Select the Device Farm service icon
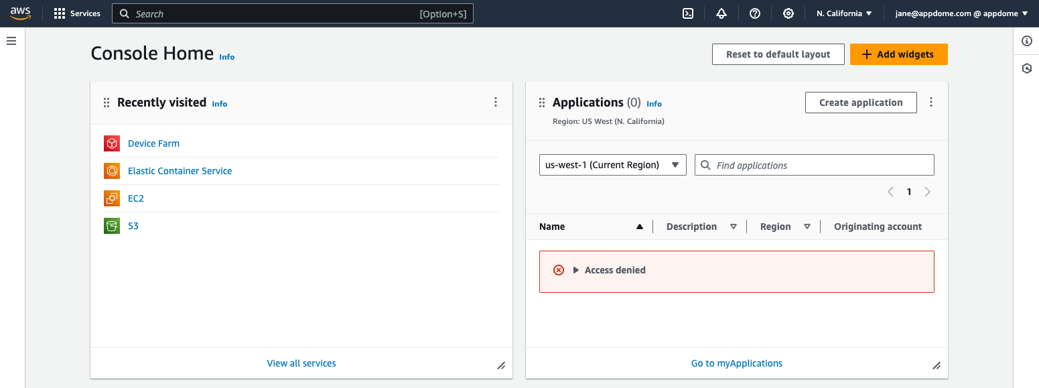The width and height of the screenshot is (1039, 388). tap(111, 143)
